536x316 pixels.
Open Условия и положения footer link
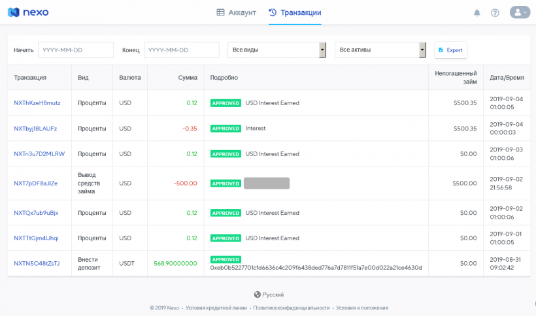coord(362,308)
